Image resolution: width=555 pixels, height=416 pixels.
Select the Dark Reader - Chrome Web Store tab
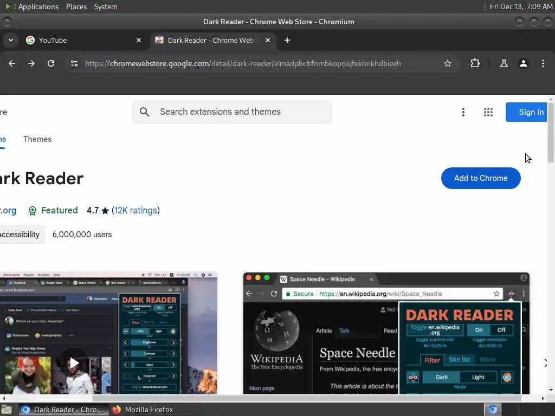point(214,40)
